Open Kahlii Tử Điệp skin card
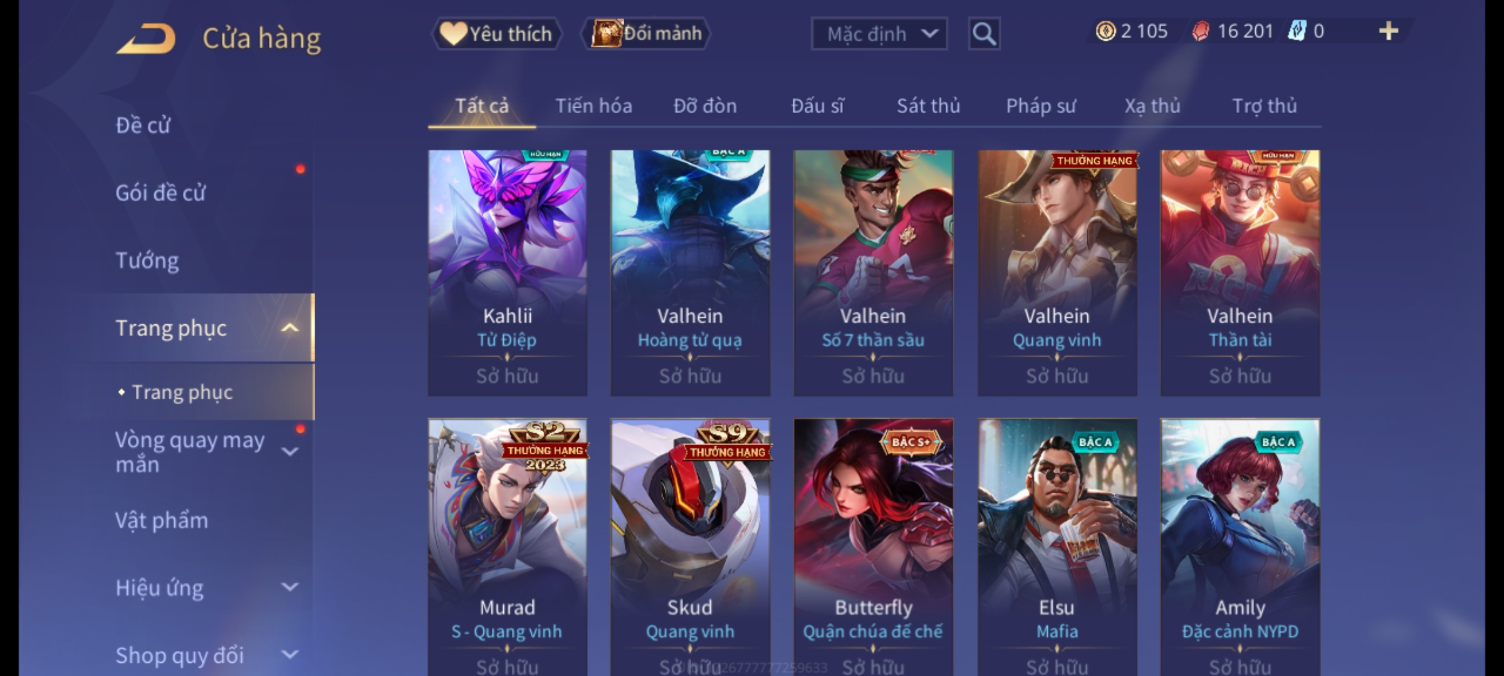Image resolution: width=1504 pixels, height=676 pixels. [x=508, y=273]
